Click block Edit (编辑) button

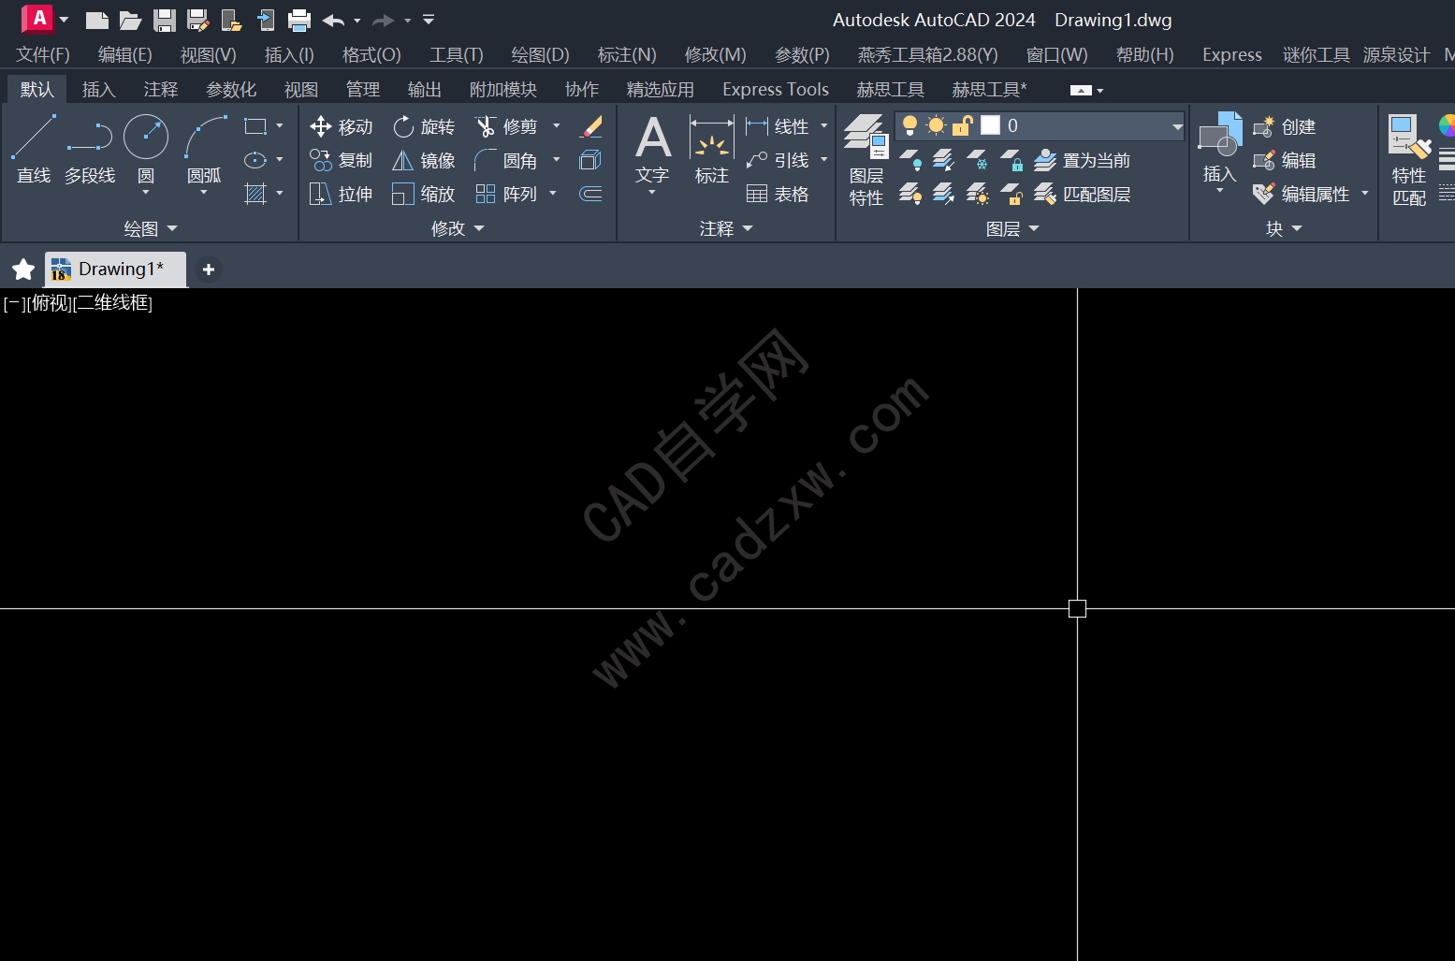1285,160
